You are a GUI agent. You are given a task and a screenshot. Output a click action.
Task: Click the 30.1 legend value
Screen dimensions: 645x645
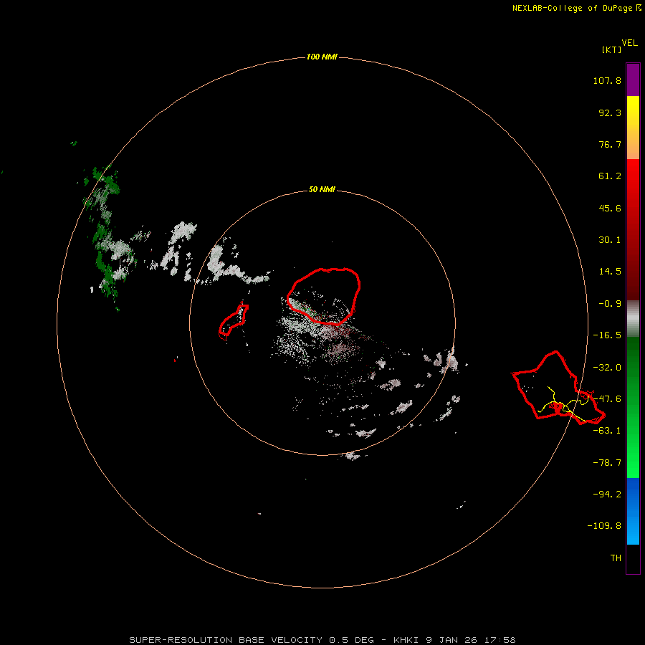click(610, 240)
